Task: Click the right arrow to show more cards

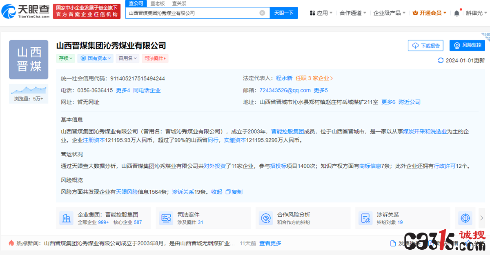Action: pos(481,218)
